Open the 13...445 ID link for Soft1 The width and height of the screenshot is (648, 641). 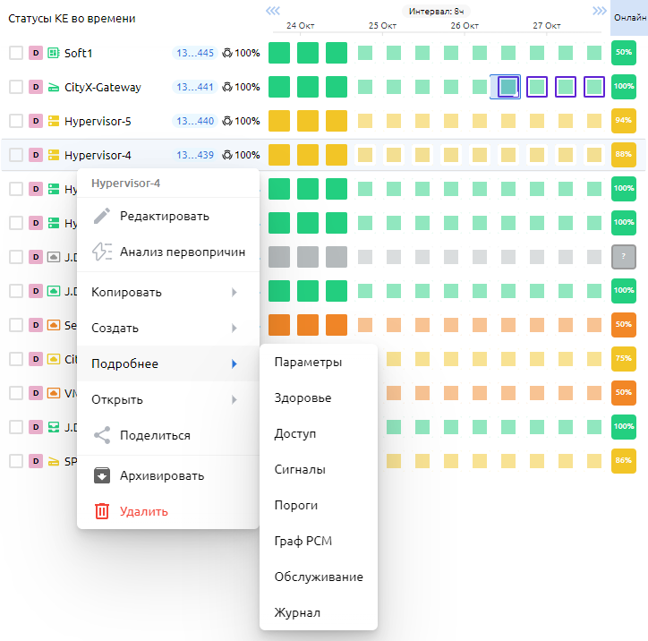[194, 53]
